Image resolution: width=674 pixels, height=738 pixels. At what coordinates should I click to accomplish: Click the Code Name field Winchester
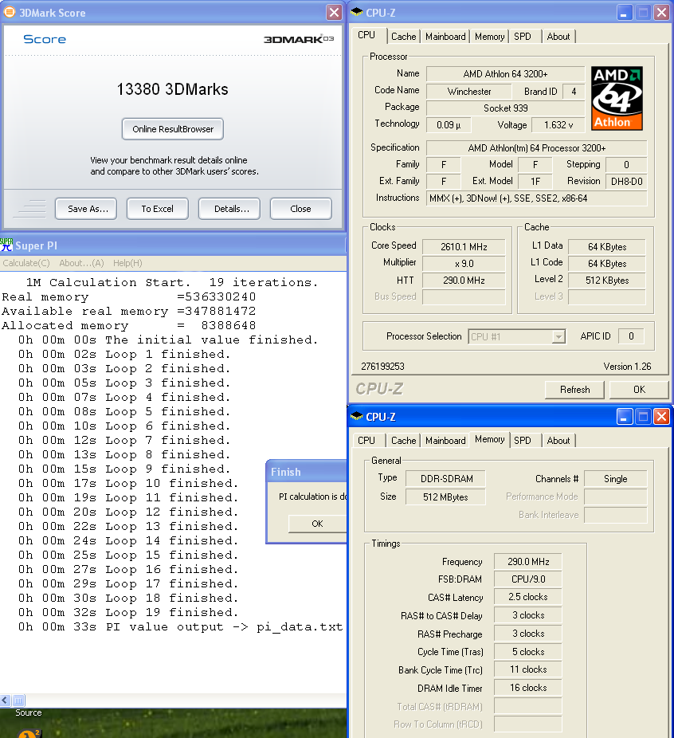tap(469, 92)
